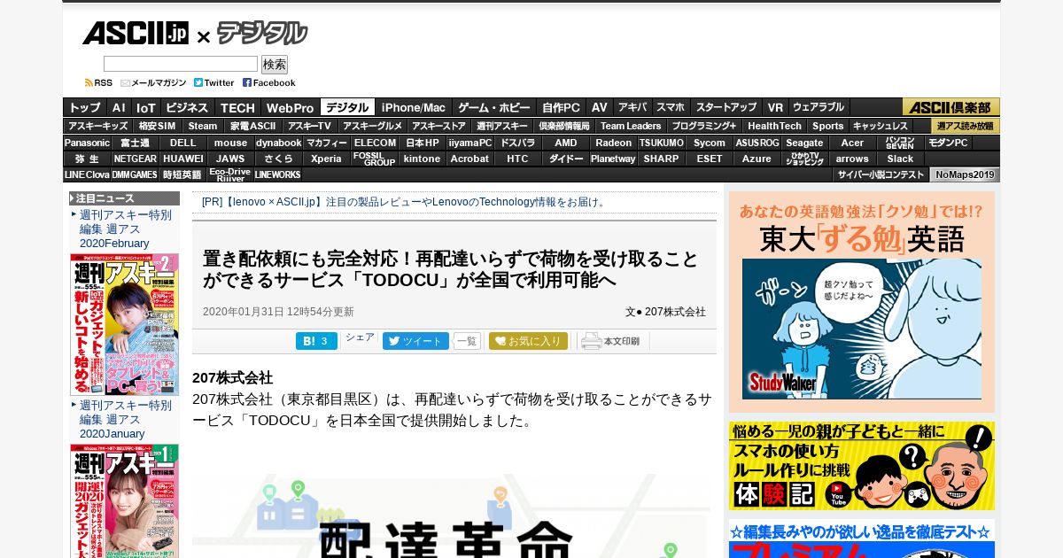Open the Slack brand link
1063x558 pixels.
tap(901, 159)
